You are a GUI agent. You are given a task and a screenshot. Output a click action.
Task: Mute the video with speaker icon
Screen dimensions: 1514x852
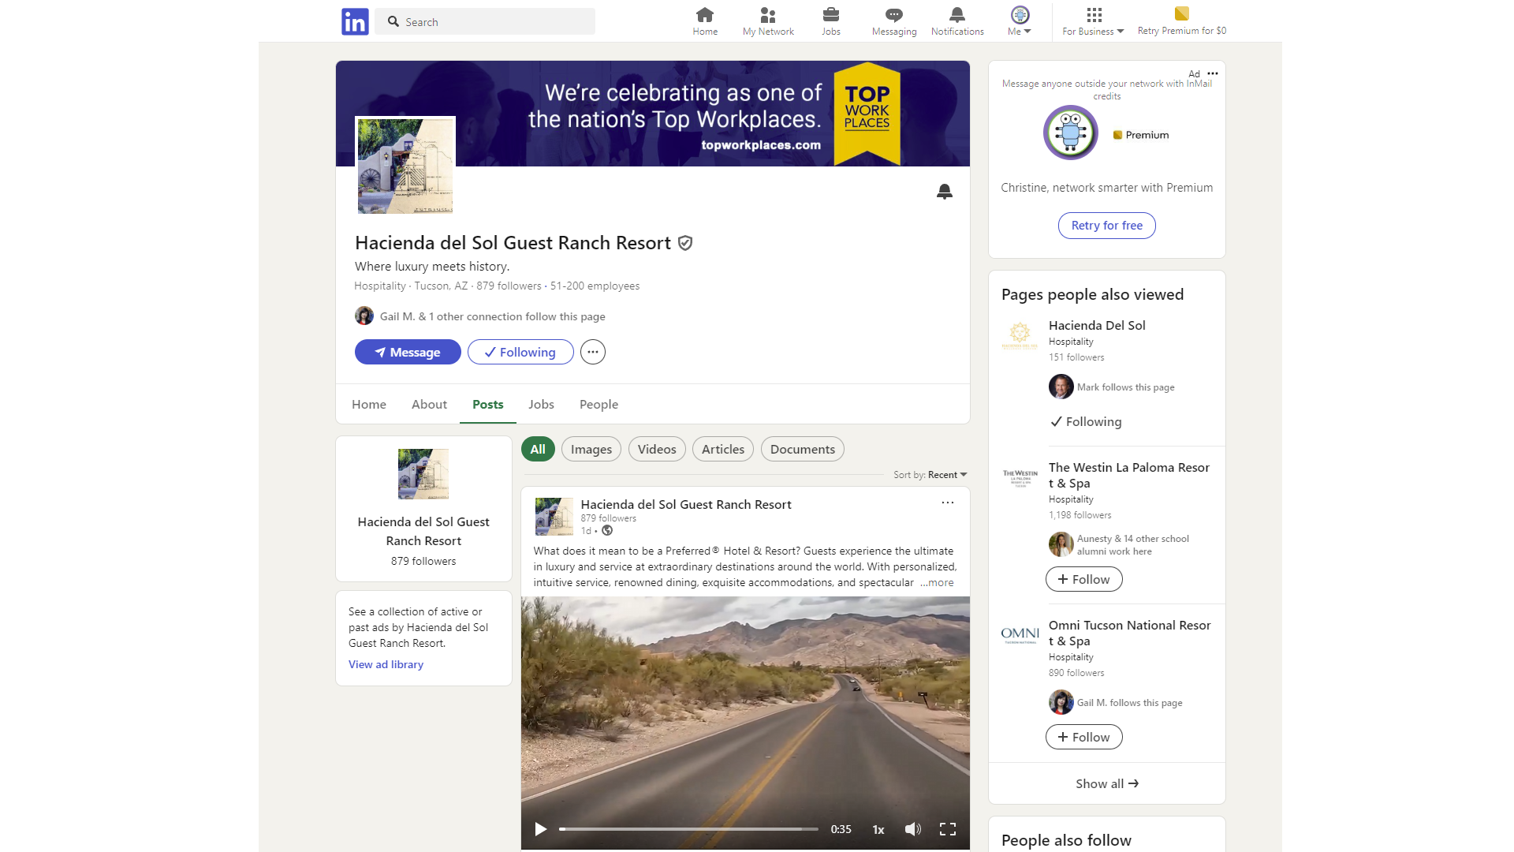(912, 829)
